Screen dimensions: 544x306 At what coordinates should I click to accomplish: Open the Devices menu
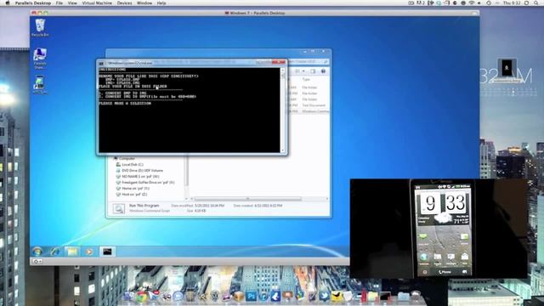click(x=124, y=3)
